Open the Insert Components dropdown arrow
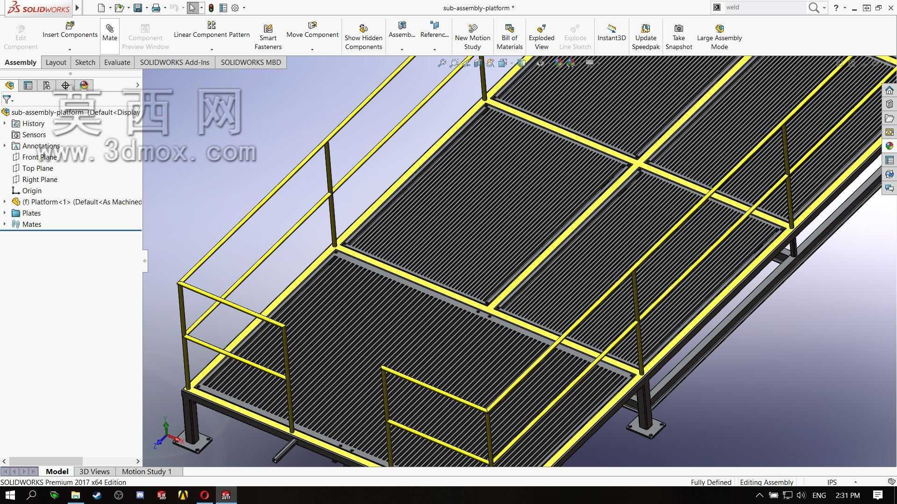Viewport: 897px width, 504px height. tap(70, 49)
